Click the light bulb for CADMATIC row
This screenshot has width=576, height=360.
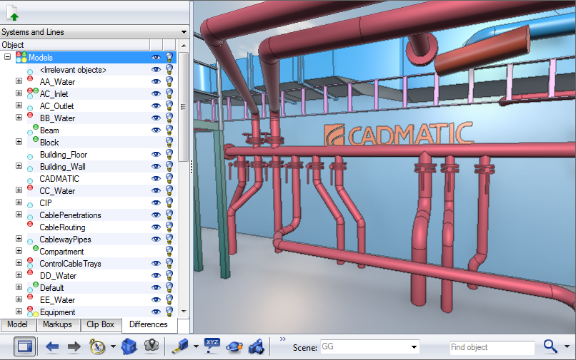click(x=169, y=178)
